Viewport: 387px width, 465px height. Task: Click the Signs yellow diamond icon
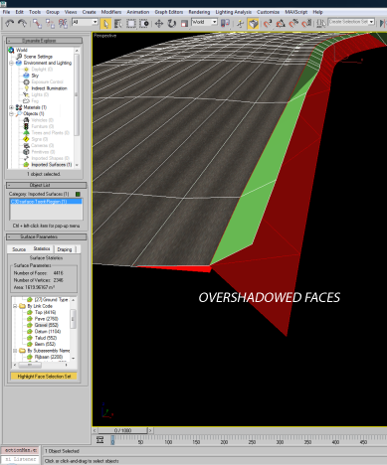(26, 139)
